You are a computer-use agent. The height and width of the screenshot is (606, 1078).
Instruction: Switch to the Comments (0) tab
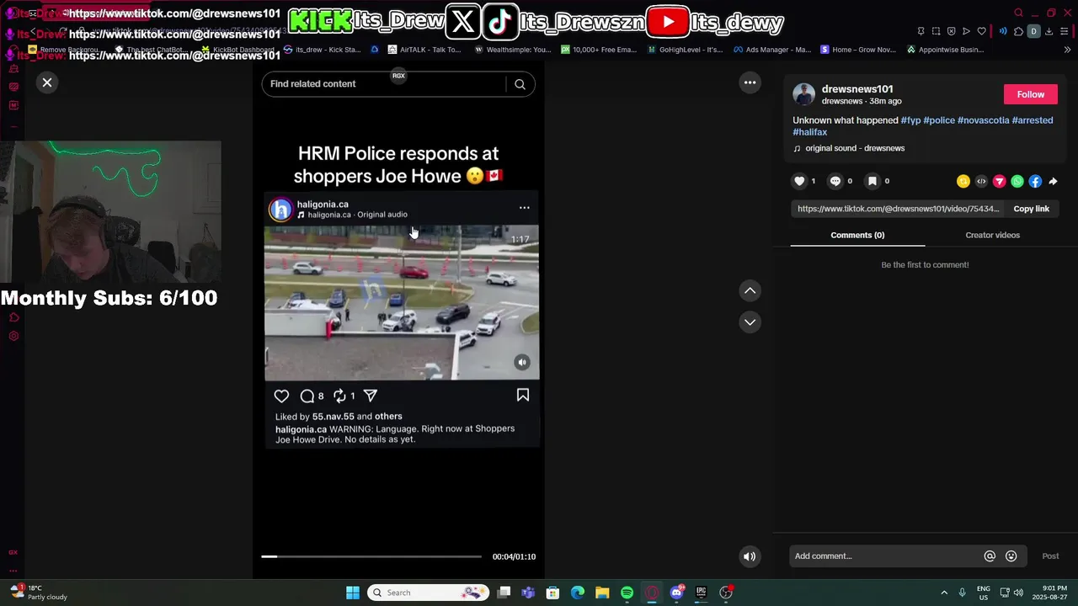point(857,235)
